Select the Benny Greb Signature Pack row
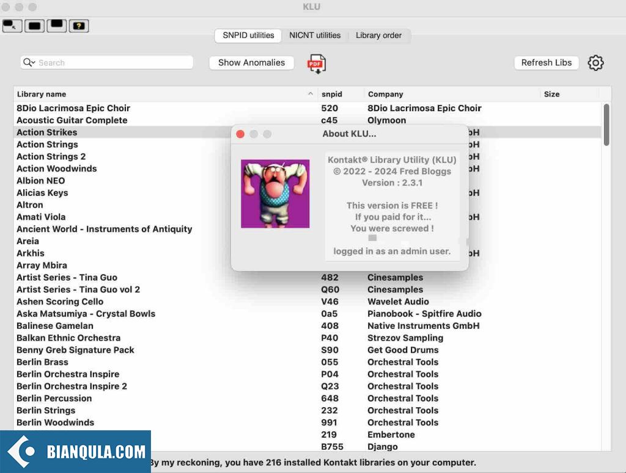626x473 pixels. (307, 350)
